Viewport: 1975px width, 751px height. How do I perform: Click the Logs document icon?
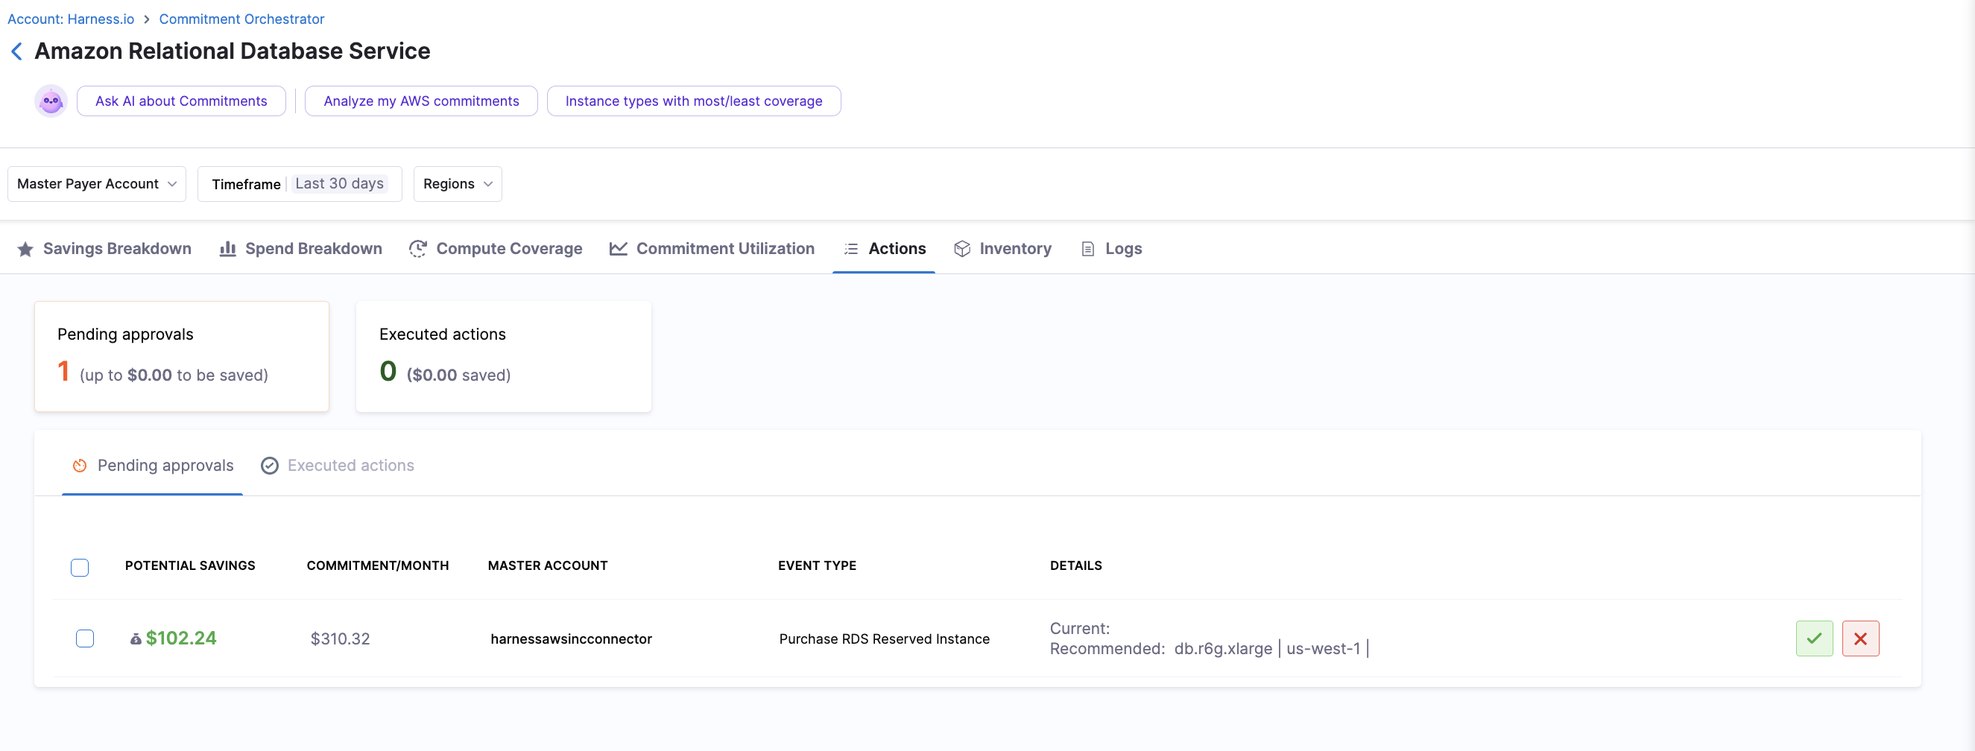[x=1087, y=249]
